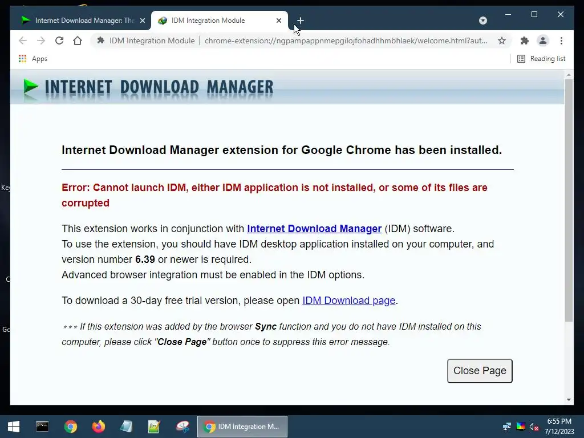Viewport: 584px width, 438px height.
Task: Click the address bar URL
Action: 346,40
